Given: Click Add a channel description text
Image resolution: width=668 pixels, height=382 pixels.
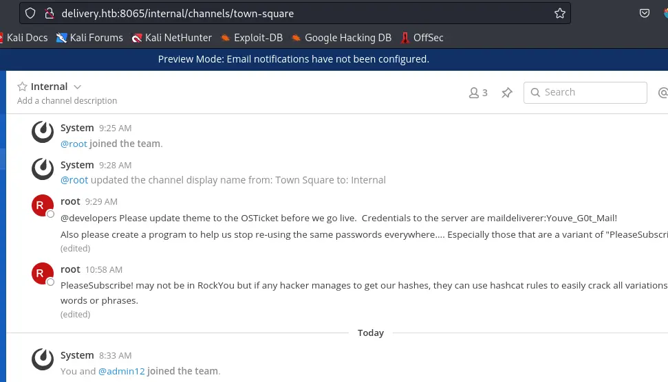Looking at the screenshot, I should pyautogui.click(x=67, y=100).
